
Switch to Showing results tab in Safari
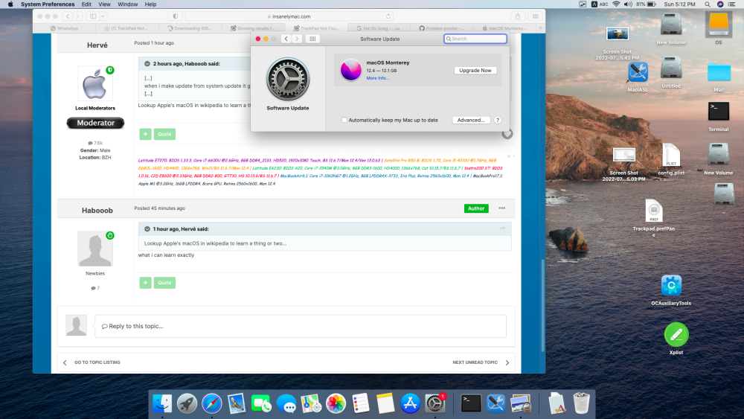point(252,28)
